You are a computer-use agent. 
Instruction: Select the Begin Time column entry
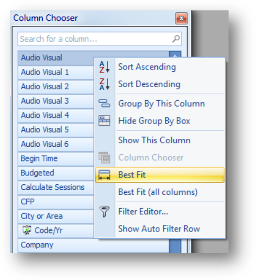point(56,159)
